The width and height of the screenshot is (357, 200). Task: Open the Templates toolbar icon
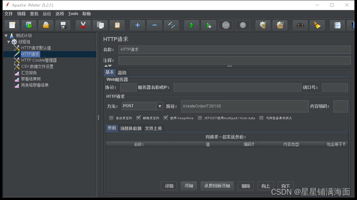click(x=29, y=25)
